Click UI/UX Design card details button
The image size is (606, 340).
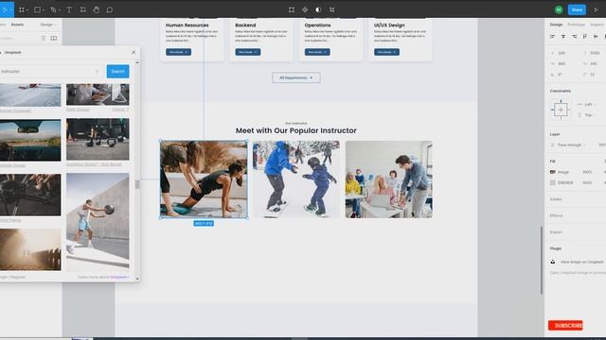386,52
